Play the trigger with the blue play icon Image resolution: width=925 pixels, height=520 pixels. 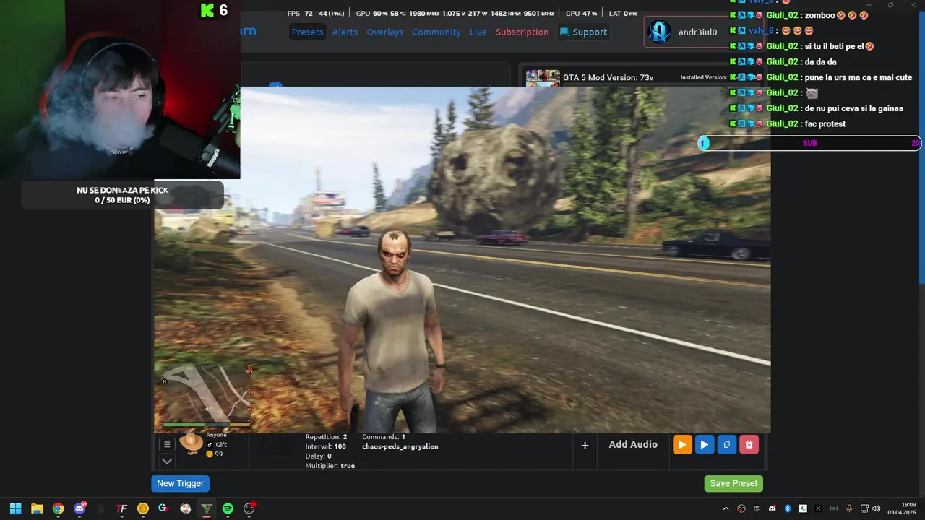[704, 444]
